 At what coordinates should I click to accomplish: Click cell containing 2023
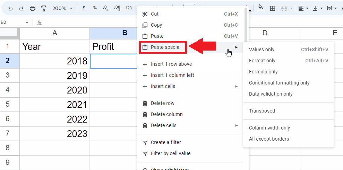click(55, 134)
